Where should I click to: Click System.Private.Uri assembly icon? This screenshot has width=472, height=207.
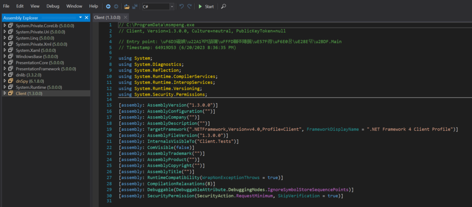click(11, 32)
